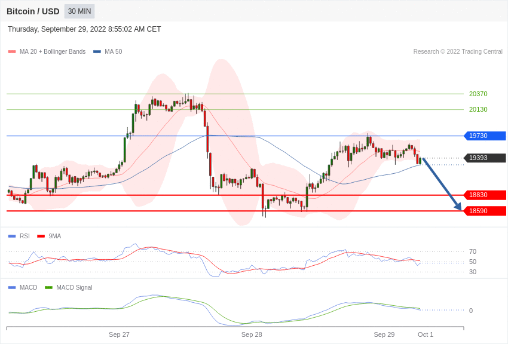Click the RSI legend label
Viewport: 508px width, 344px height.
25,236
